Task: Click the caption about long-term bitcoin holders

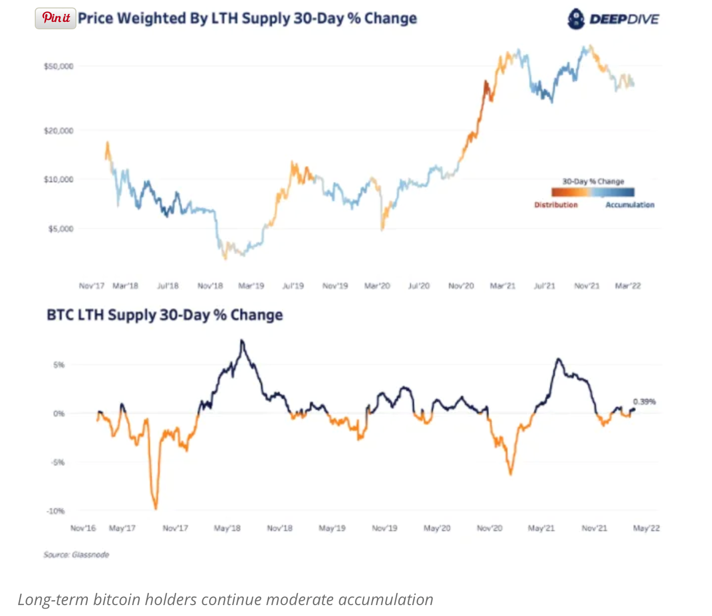Action: tap(225, 600)
